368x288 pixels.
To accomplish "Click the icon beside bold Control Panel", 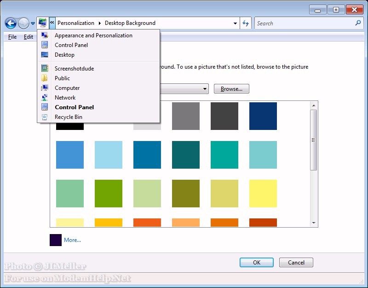I will tap(45, 107).
